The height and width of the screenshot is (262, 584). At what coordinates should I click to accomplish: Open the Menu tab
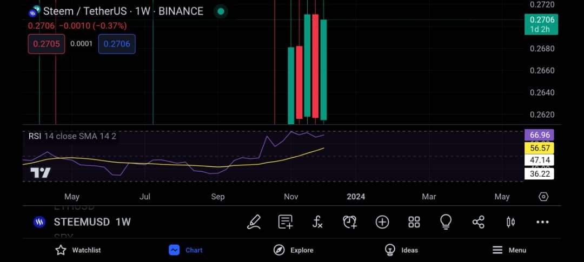click(509, 250)
